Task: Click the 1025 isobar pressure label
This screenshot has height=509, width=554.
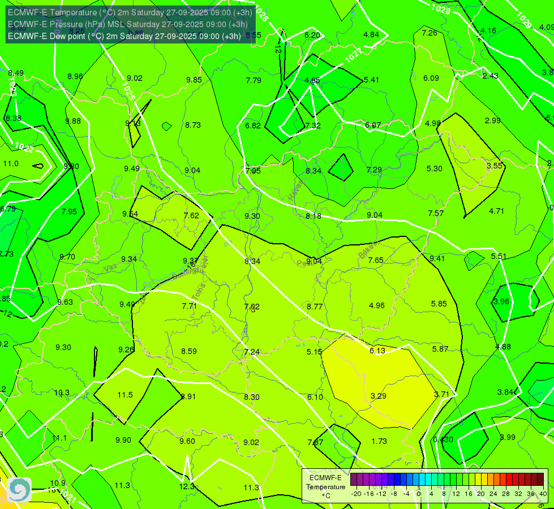Action: tap(128, 91)
